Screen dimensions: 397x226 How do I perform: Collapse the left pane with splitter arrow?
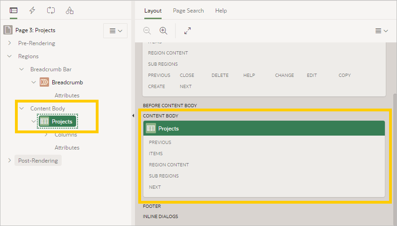coord(133,116)
